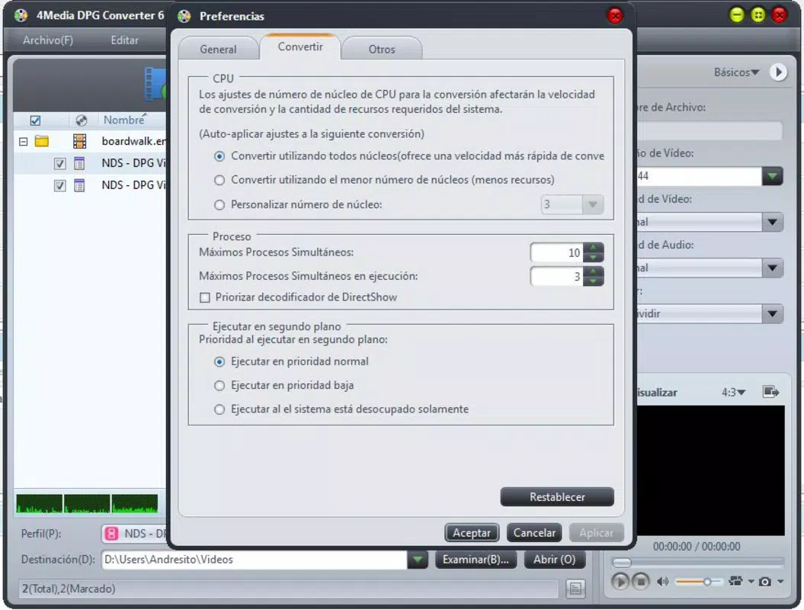Image resolution: width=804 pixels, height=610 pixels.
Task: Click second NDS - DPG profile document icon
Action: pos(79,185)
